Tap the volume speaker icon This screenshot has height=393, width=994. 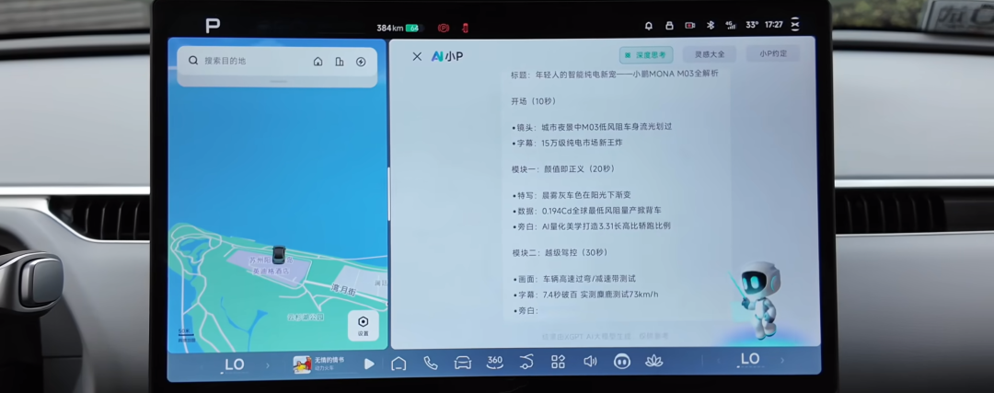(x=590, y=362)
